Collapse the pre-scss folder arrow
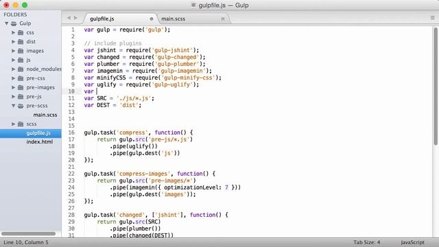Screen dimensions: 439x247 [x=13, y=106]
